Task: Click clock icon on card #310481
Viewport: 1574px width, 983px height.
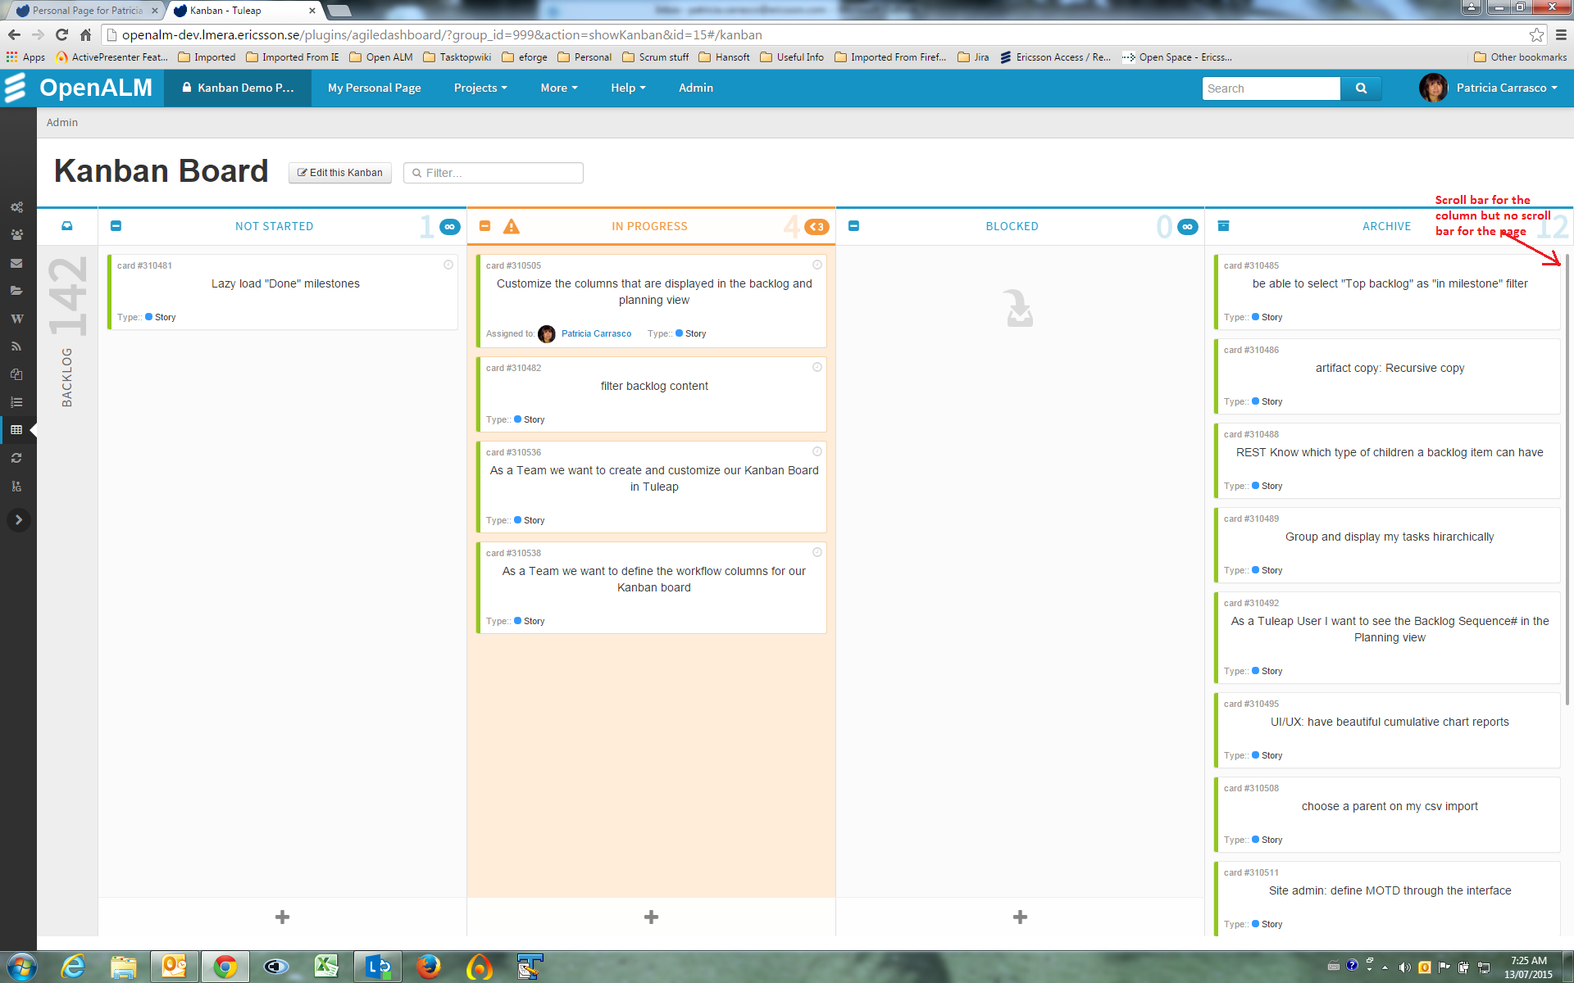Action: click(x=448, y=265)
